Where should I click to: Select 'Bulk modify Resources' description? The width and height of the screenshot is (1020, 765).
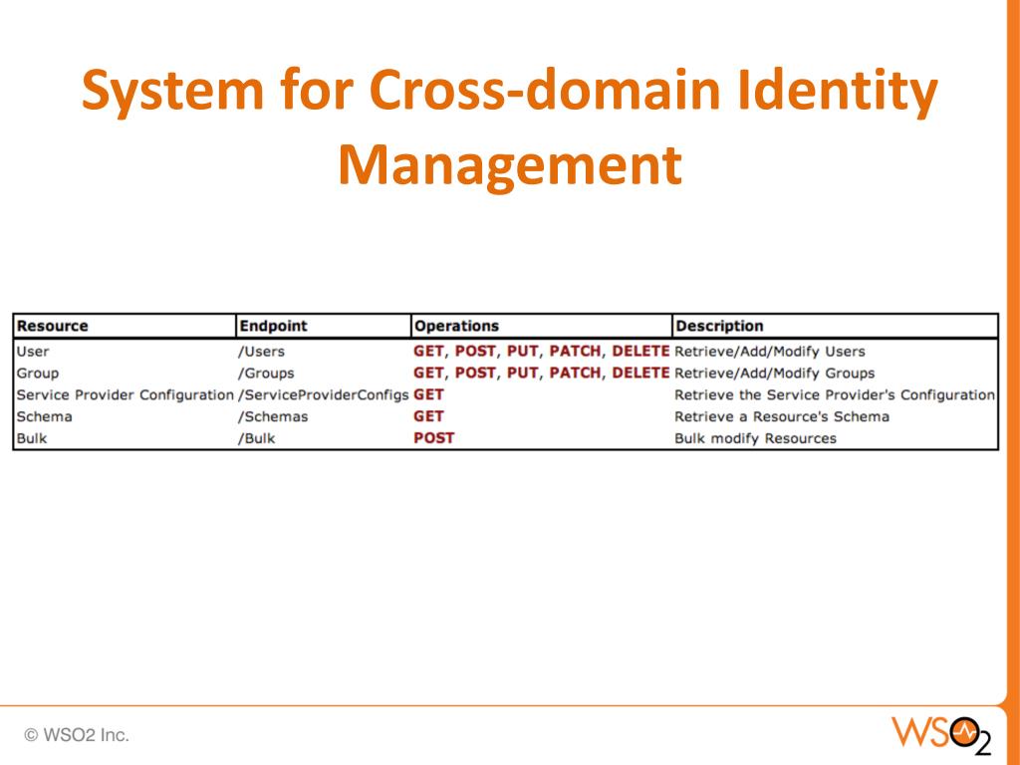click(x=755, y=438)
